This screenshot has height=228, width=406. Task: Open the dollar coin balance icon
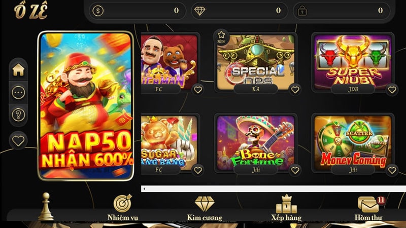[98, 11]
